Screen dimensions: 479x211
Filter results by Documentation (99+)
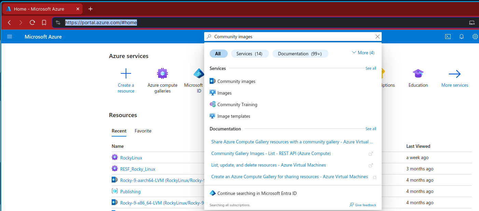(x=300, y=54)
